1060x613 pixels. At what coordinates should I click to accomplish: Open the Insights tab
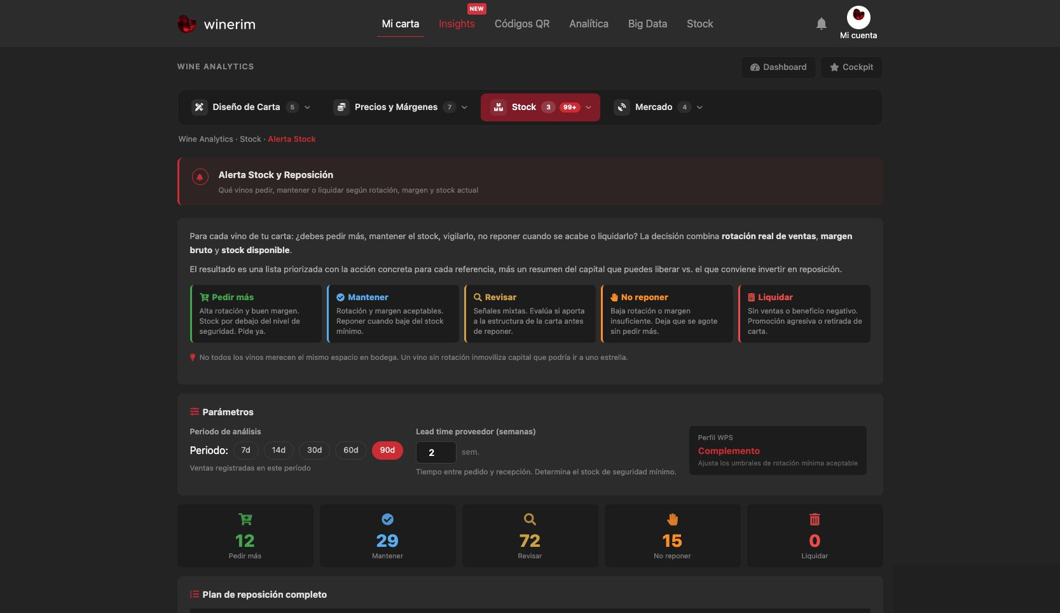(x=457, y=24)
